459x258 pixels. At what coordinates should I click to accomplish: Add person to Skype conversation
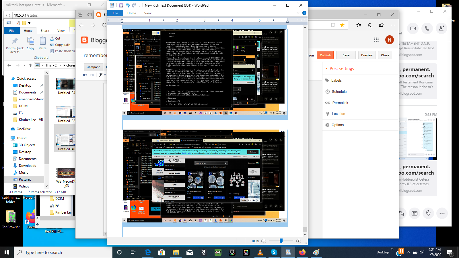pyautogui.click(x=442, y=28)
